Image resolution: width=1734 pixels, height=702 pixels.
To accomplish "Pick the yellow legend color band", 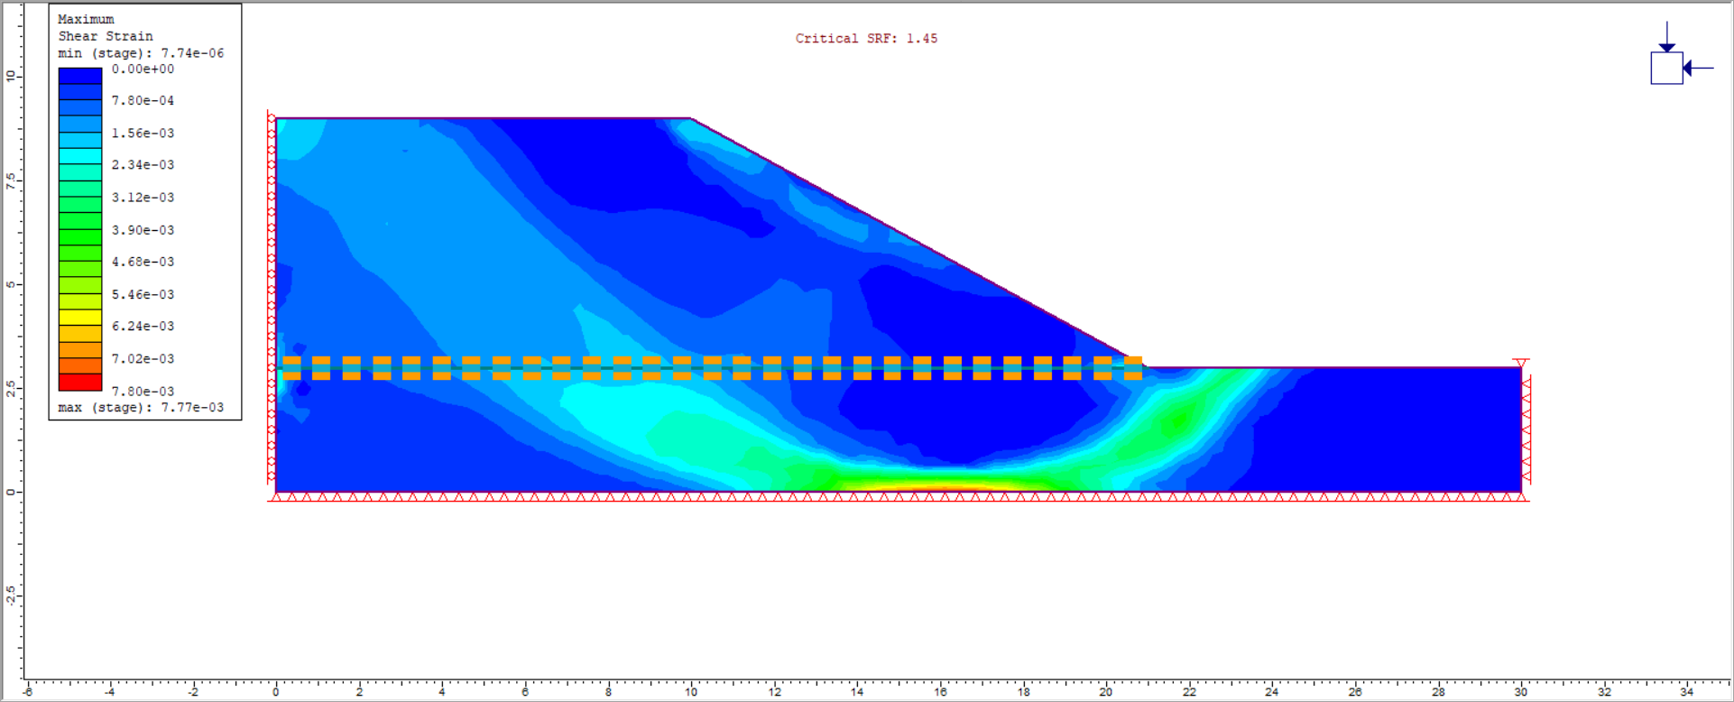I will point(79,317).
